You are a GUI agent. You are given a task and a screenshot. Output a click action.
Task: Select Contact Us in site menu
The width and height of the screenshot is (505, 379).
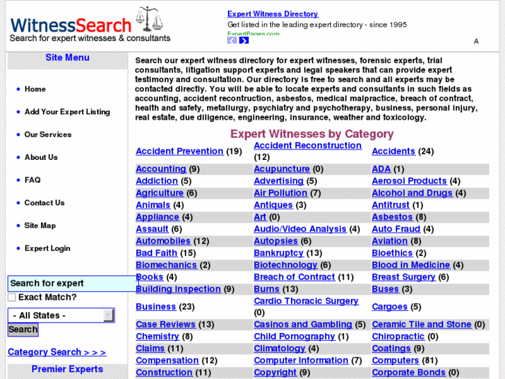click(x=44, y=202)
